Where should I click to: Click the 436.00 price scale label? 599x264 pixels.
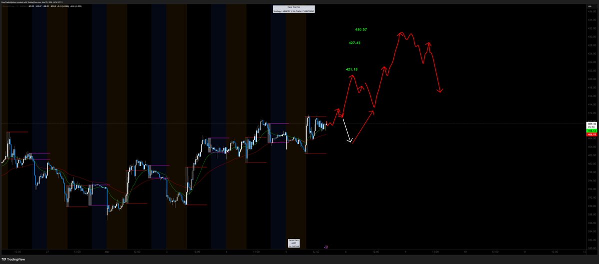pos(592,11)
